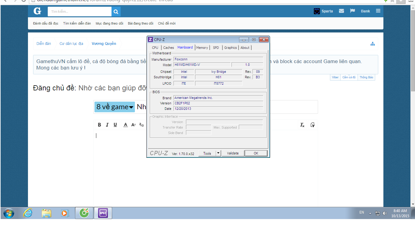415x233 pixels.
Task: Toggle Italic formatting in the editor
Action: click(x=107, y=125)
